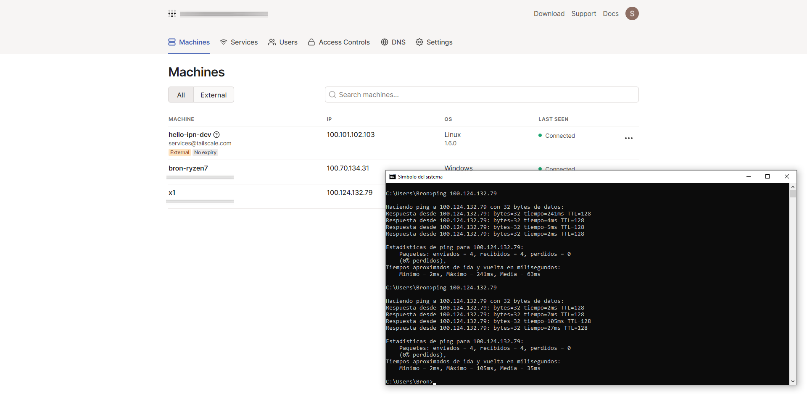This screenshot has height=407, width=807.
Task: Open the bron-ryzen7 machine entry
Action: point(188,168)
